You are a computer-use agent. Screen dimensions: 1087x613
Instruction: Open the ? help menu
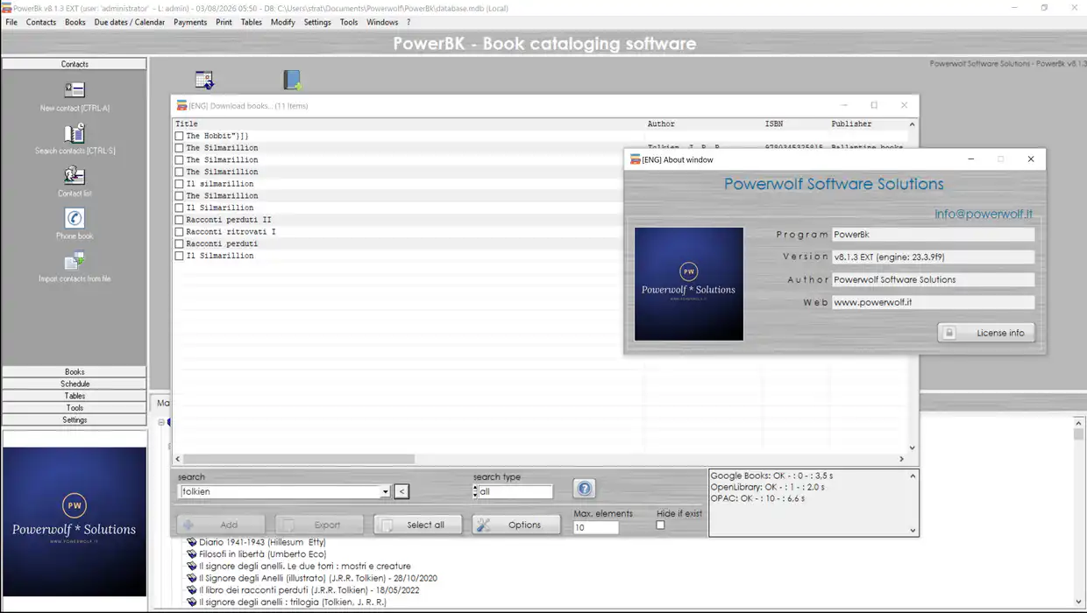409,22
